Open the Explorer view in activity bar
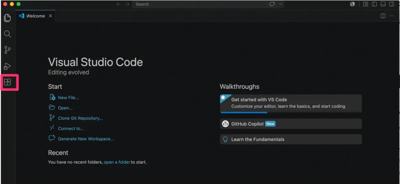This screenshot has width=400, height=184. pos(7,18)
